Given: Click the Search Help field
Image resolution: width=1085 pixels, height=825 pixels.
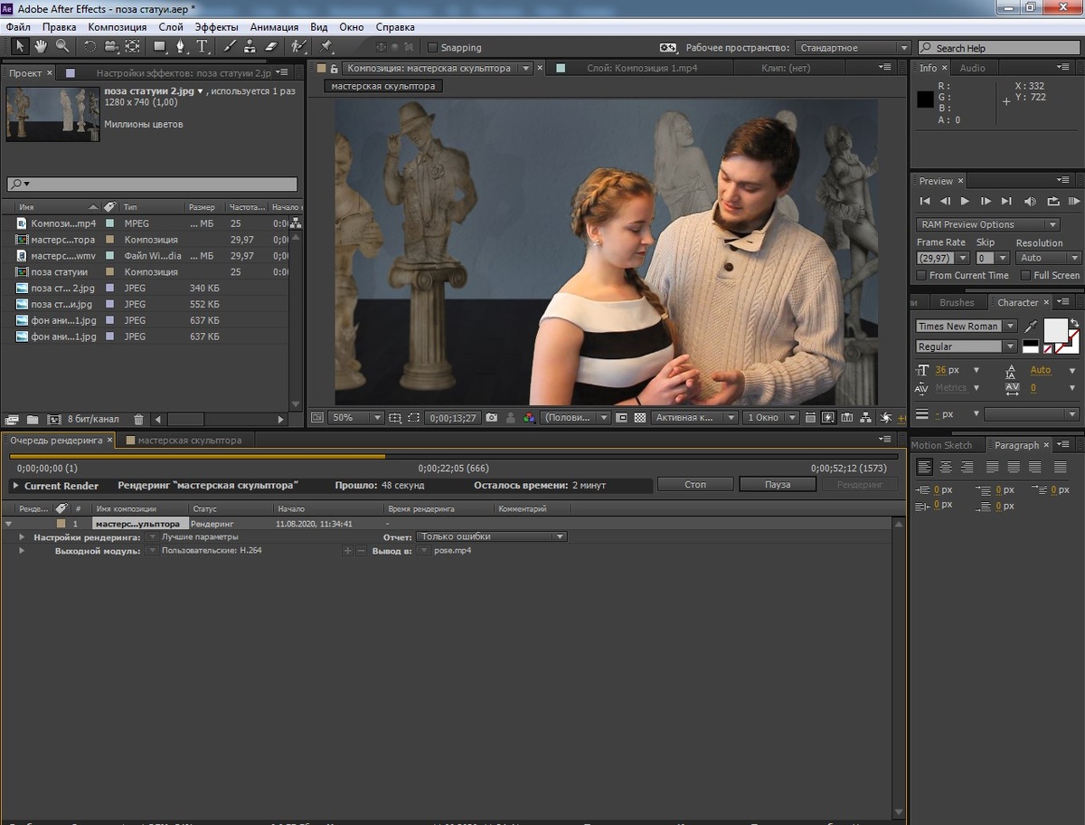Looking at the screenshot, I should click(1000, 48).
